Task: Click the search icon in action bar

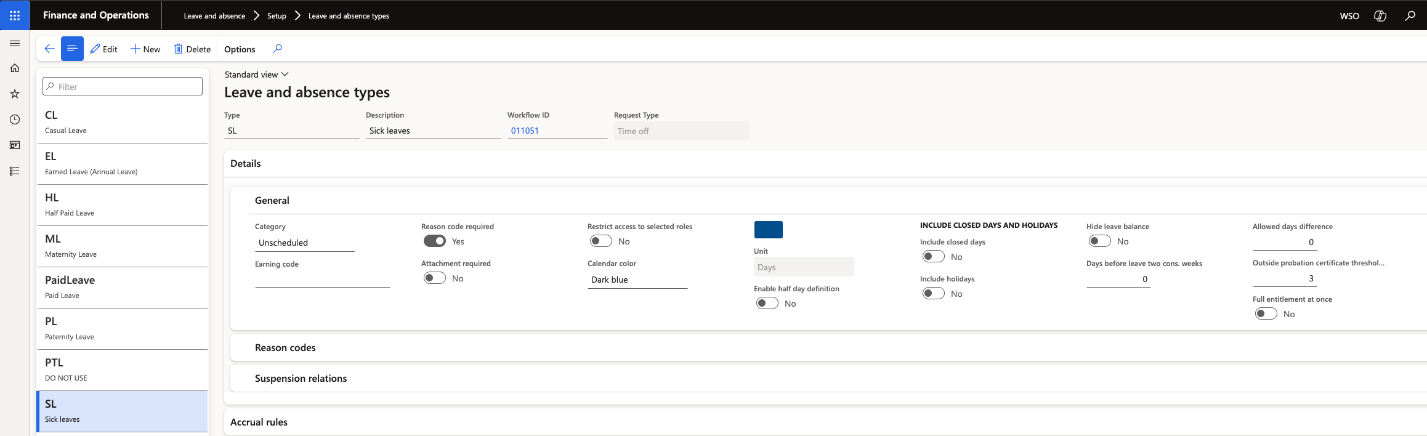Action: (278, 49)
